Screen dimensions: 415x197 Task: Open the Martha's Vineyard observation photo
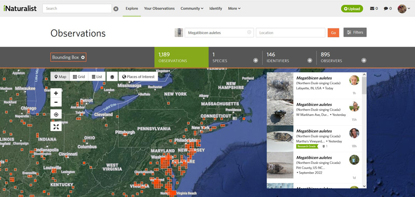click(x=280, y=139)
